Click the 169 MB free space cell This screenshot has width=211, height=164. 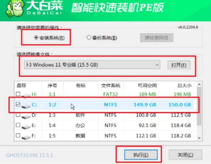click(x=147, y=94)
